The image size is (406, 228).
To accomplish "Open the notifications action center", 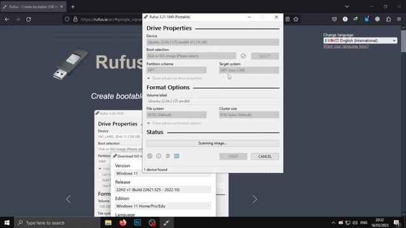I will tap(396, 222).
